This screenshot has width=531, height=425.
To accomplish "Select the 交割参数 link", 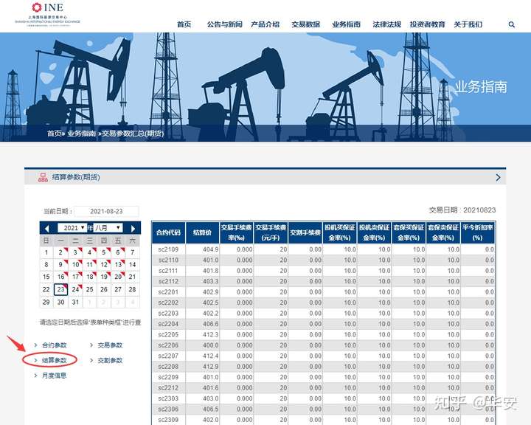I will click(x=110, y=360).
